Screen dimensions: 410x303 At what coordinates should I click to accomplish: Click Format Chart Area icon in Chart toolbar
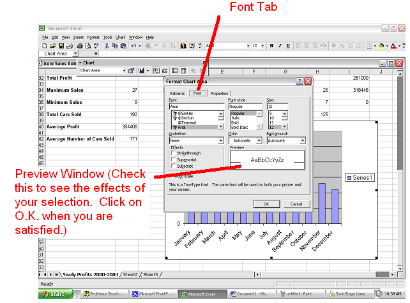pyautogui.click(x=132, y=71)
